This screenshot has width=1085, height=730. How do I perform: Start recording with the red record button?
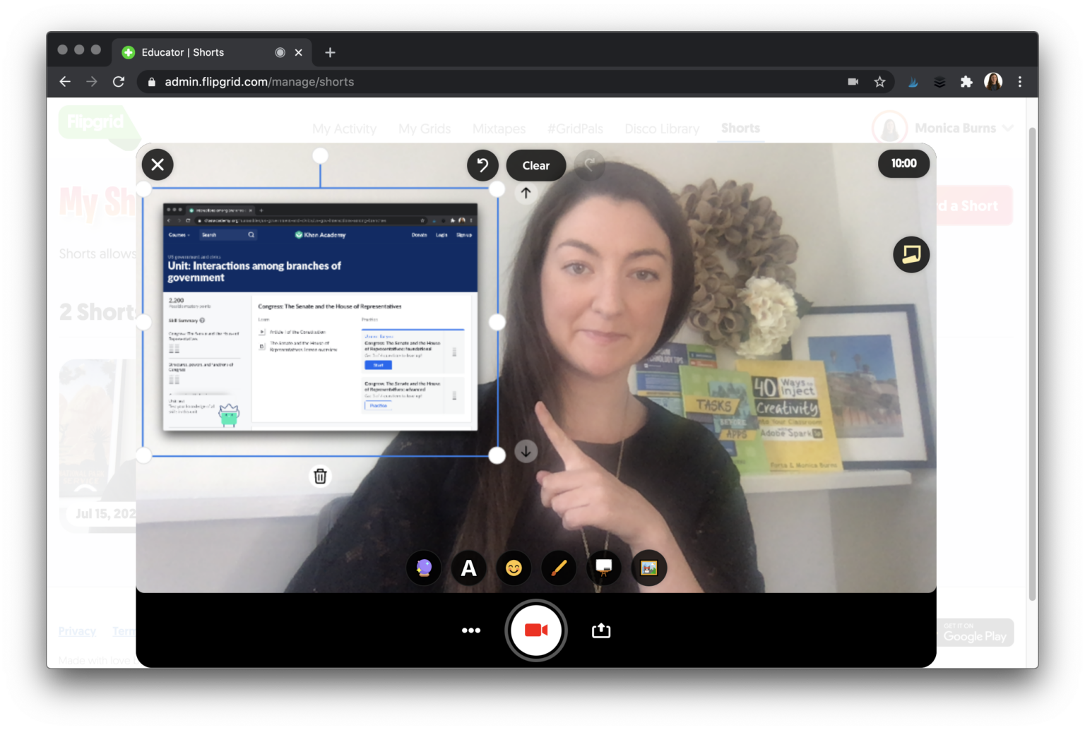536,630
